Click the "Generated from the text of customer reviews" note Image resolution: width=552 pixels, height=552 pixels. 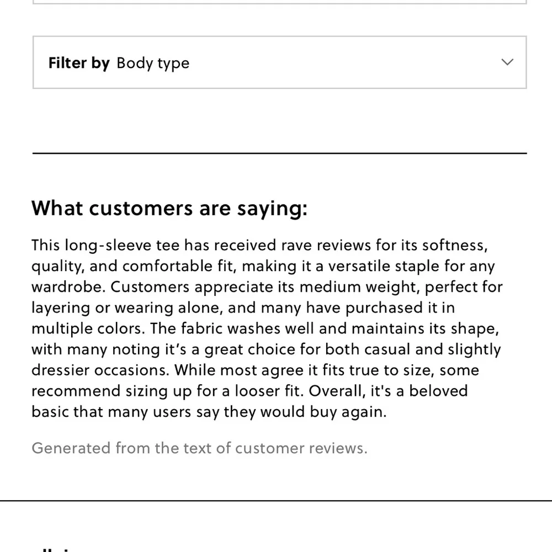tap(199, 448)
